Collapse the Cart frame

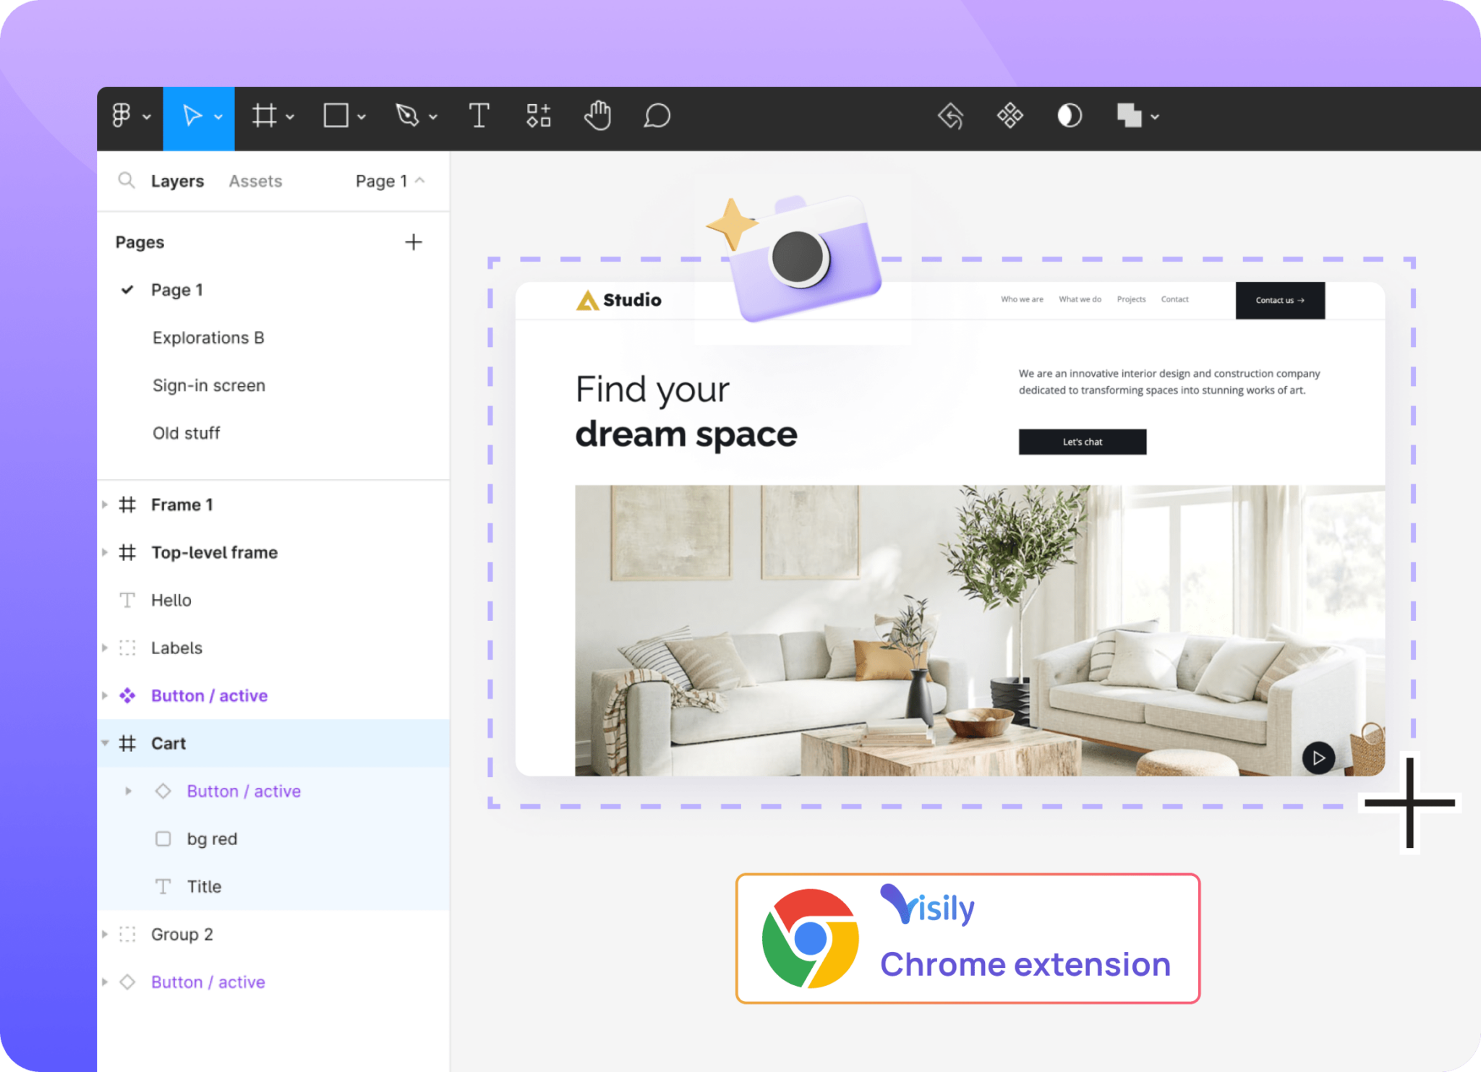pos(106,743)
